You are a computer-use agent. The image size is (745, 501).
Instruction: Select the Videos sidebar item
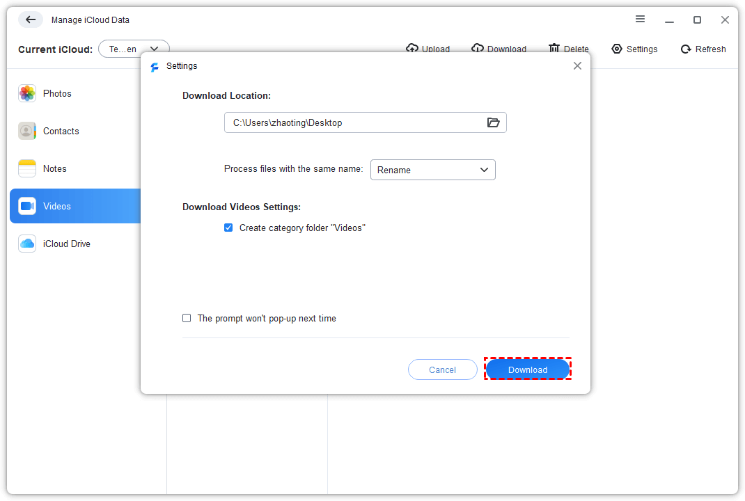click(75, 206)
